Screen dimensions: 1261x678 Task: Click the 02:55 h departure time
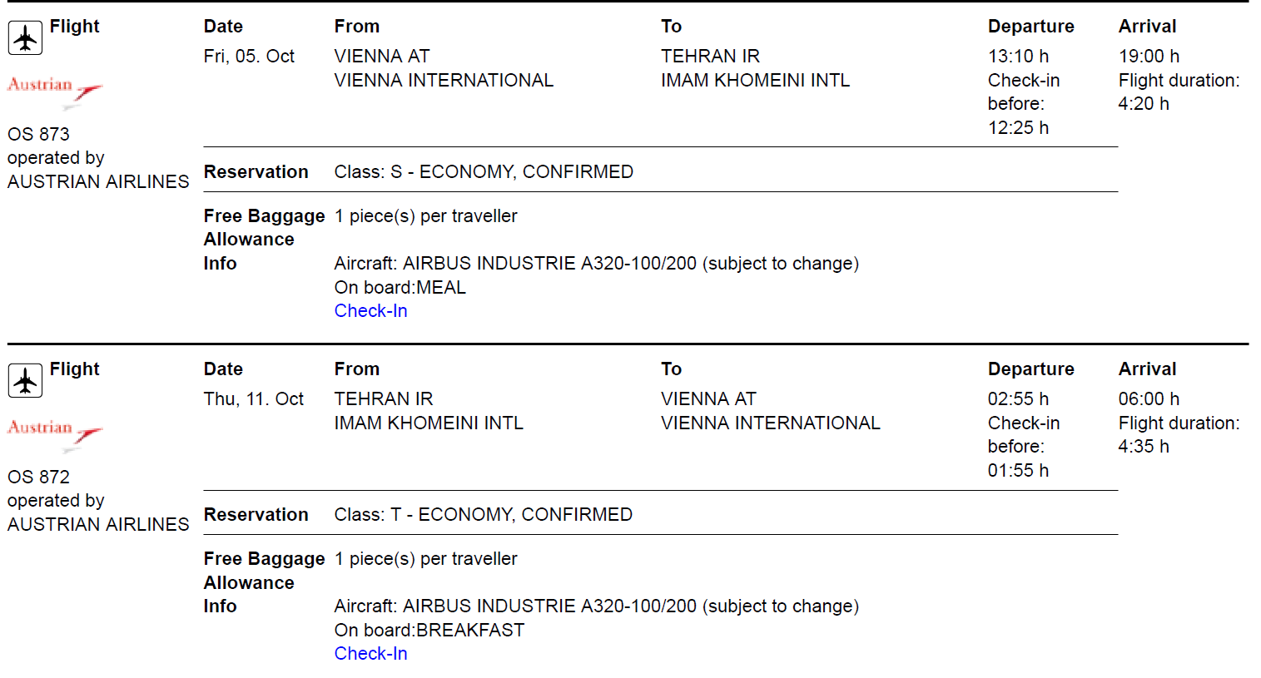[1018, 398]
